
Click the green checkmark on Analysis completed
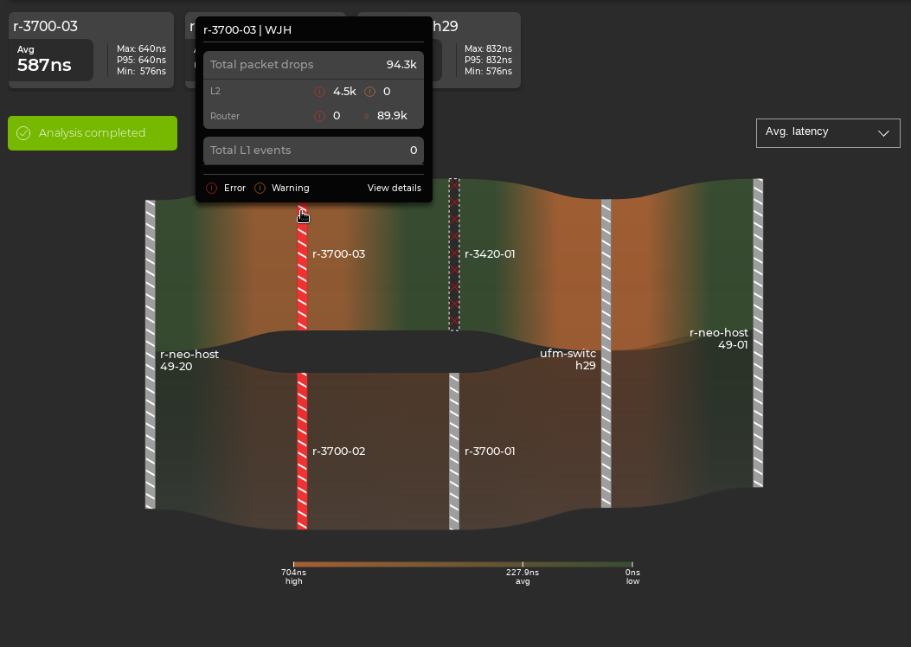click(x=22, y=133)
